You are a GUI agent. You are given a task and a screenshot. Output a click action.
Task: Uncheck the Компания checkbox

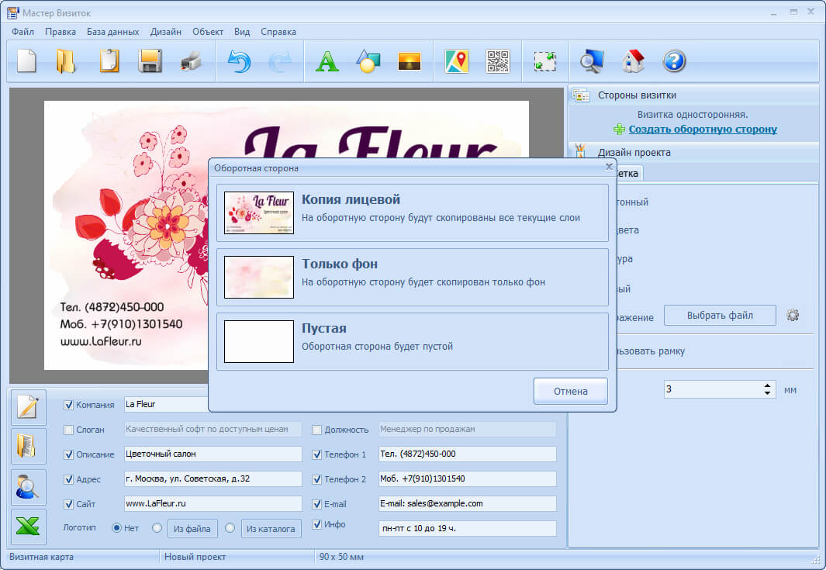point(69,405)
